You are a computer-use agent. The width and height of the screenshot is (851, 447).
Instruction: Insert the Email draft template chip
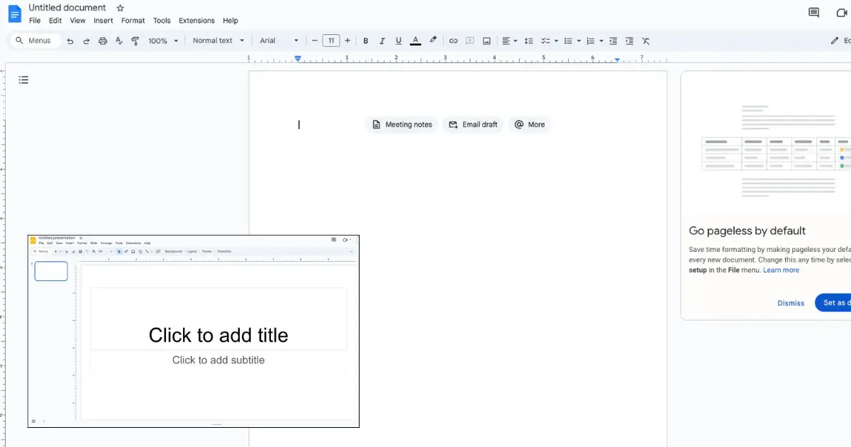[473, 125]
